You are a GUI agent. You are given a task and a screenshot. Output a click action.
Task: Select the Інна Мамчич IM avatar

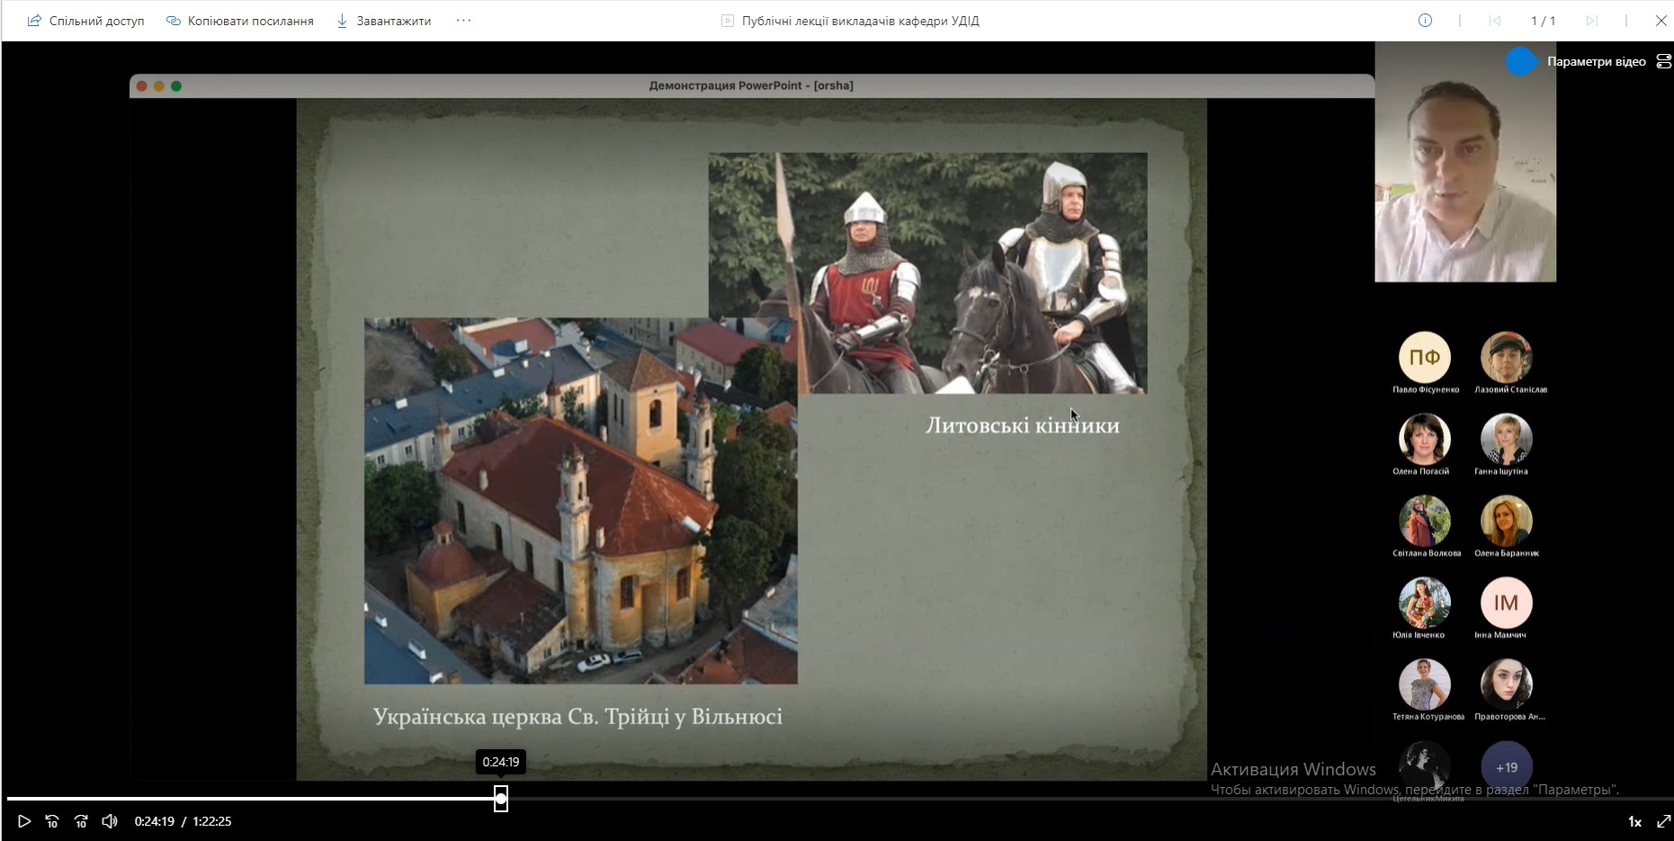point(1507,604)
